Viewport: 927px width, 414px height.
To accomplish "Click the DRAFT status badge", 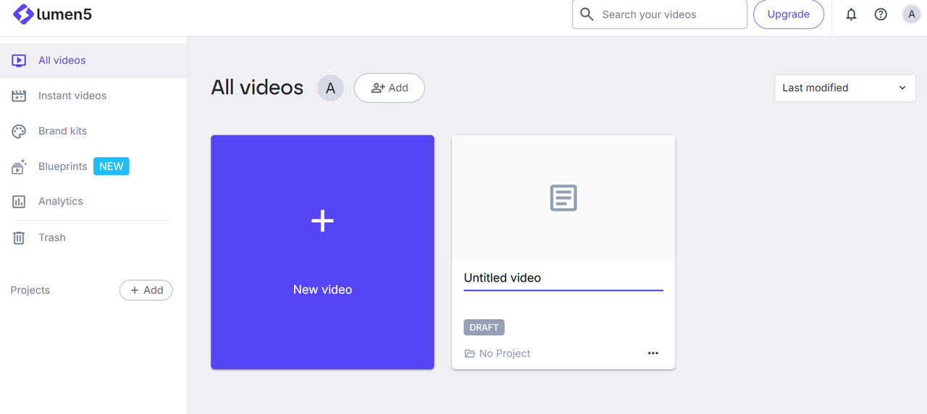I will [x=484, y=327].
